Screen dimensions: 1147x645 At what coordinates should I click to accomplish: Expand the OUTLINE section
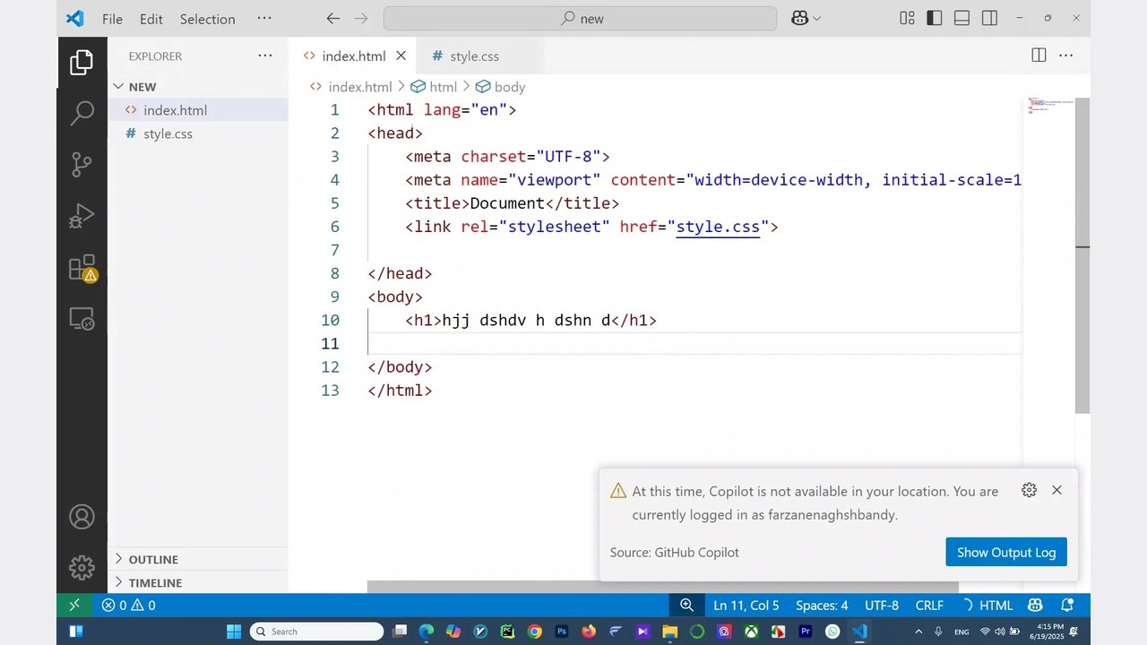click(153, 559)
